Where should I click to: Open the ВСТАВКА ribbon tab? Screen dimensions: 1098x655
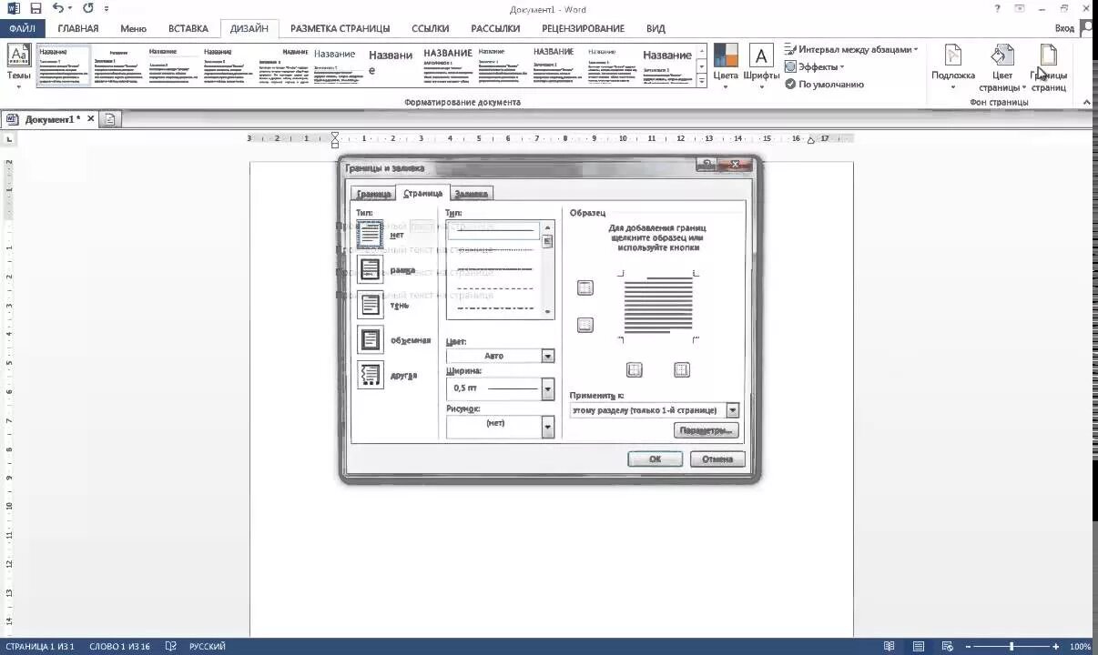coord(188,28)
